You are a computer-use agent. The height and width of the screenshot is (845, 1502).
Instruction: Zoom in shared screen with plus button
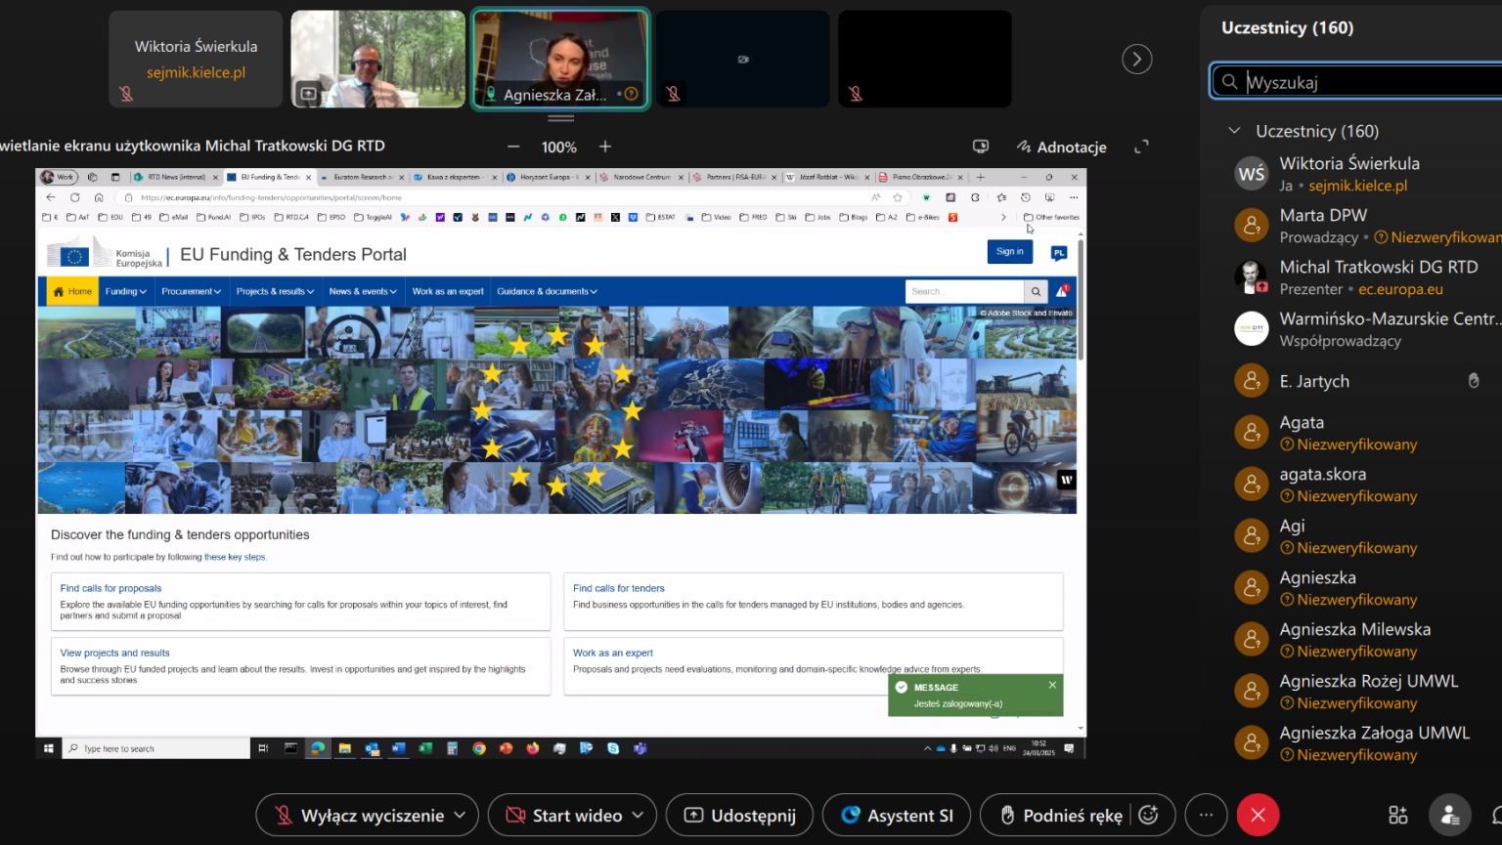pos(605,147)
